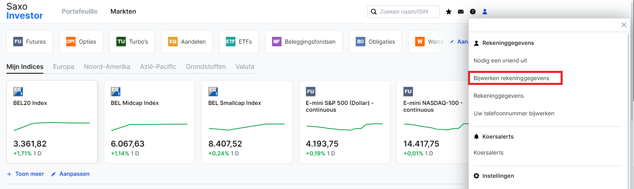Click the Opties product button
Screen dimensions: 634x189
81,42
